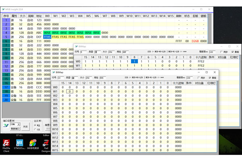Click the bit 0 column header in front BitMap
This screenshot has height=161, width=242.
click(x=168, y=83)
